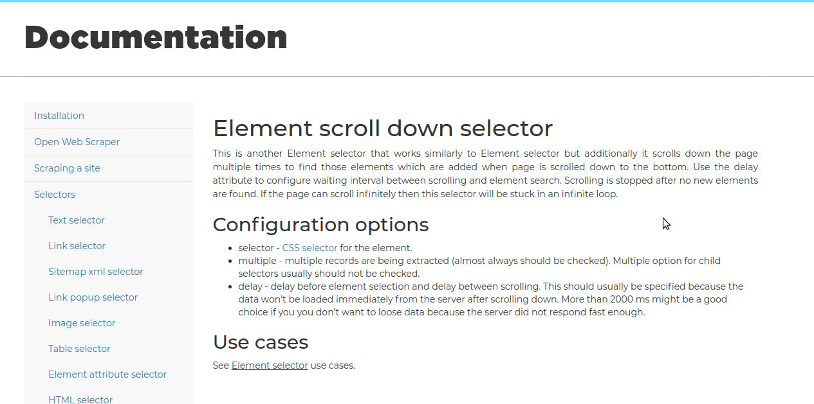814x404 pixels.
Task: Open the Scraping a site section
Action: [67, 168]
